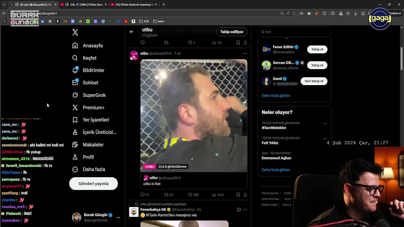This screenshot has width=404, height=227.
Task: Click into the Ara search field
Action: [294, 32]
